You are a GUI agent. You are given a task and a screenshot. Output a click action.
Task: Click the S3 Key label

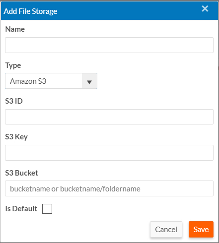tap(16, 137)
